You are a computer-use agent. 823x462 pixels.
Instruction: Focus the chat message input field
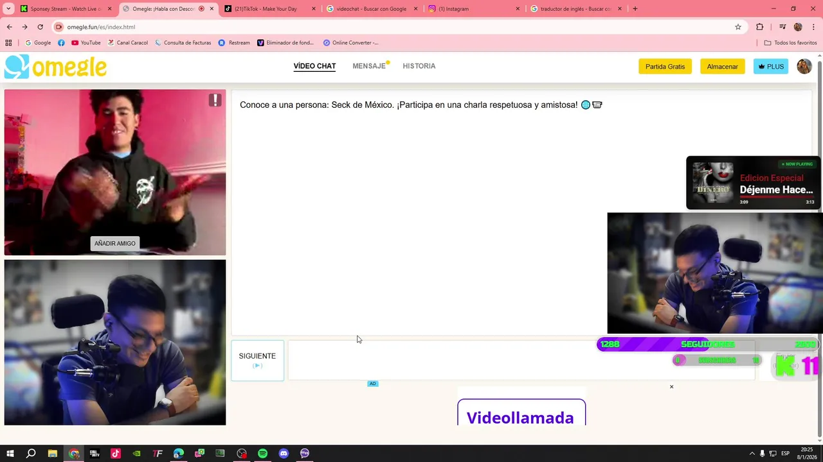(x=521, y=361)
